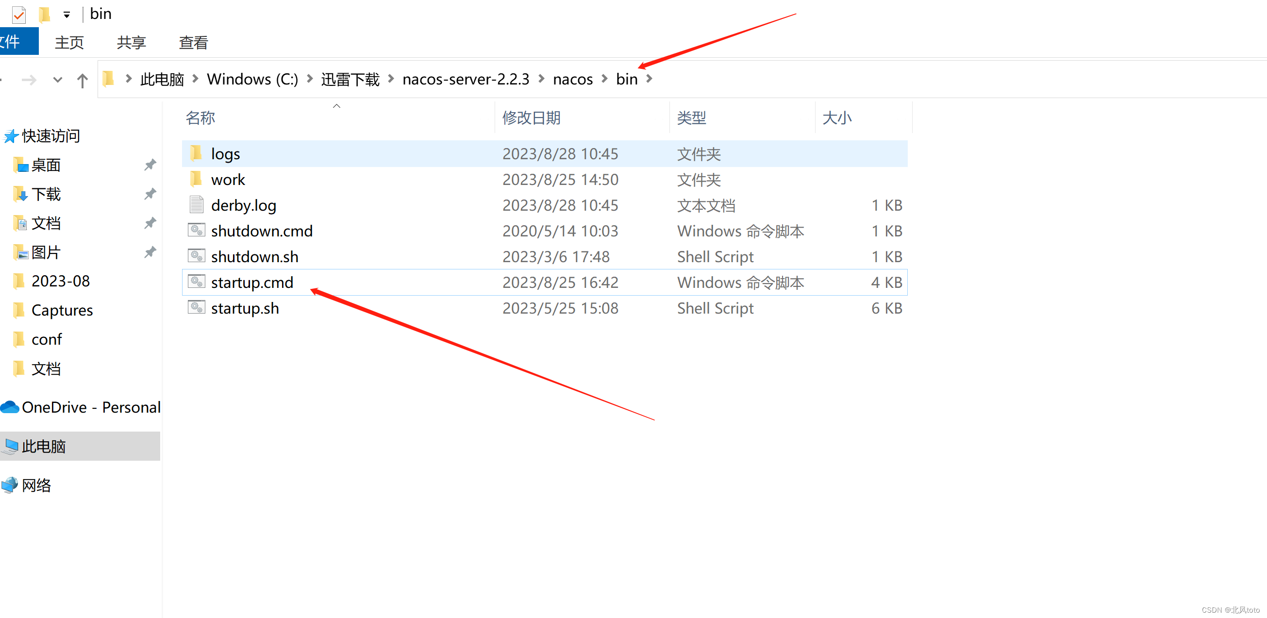Select the logs file name
The width and height of the screenshot is (1267, 618).
(x=225, y=154)
